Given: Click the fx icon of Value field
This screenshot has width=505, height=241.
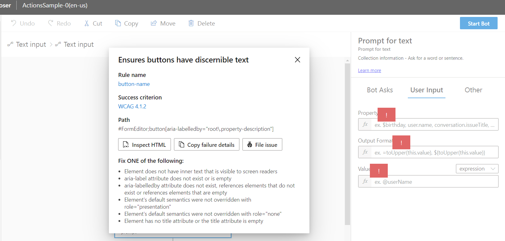Looking at the screenshot, I should [365, 182].
